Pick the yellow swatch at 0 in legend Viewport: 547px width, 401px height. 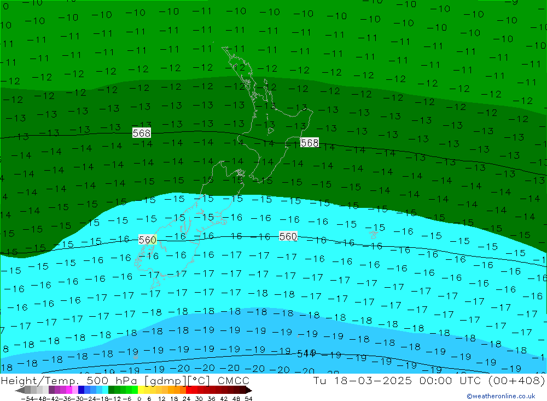[x=141, y=391]
